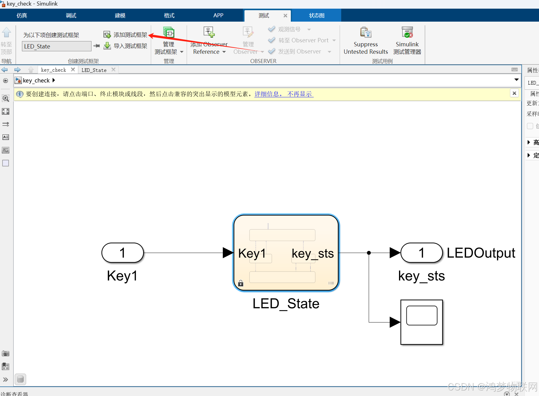Select the zoom tool in the left palette
The width and height of the screenshot is (539, 396).
point(5,98)
